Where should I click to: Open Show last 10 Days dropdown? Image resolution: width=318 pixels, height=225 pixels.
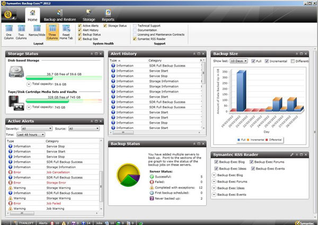coord(238,61)
